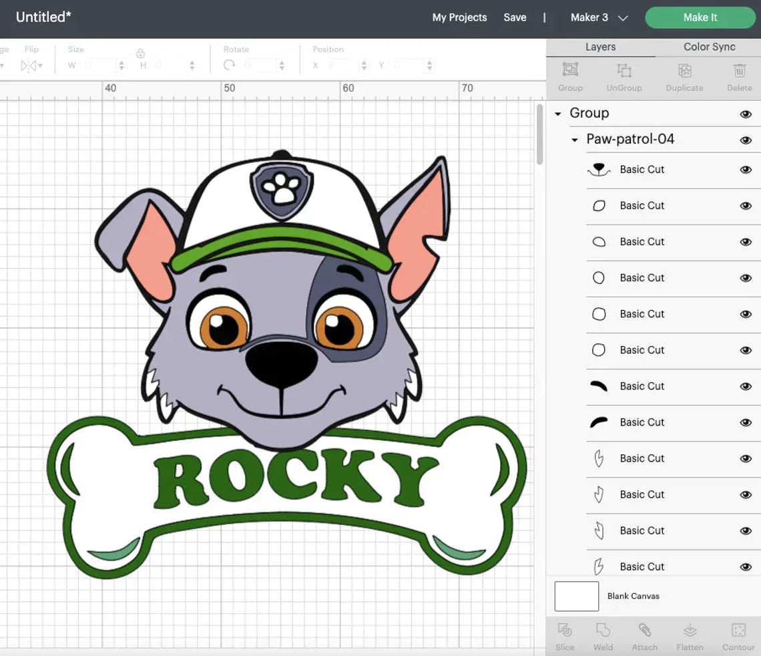Click the Y position stepper arrows
The height and width of the screenshot is (656, 761).
(x=429, y=65)
